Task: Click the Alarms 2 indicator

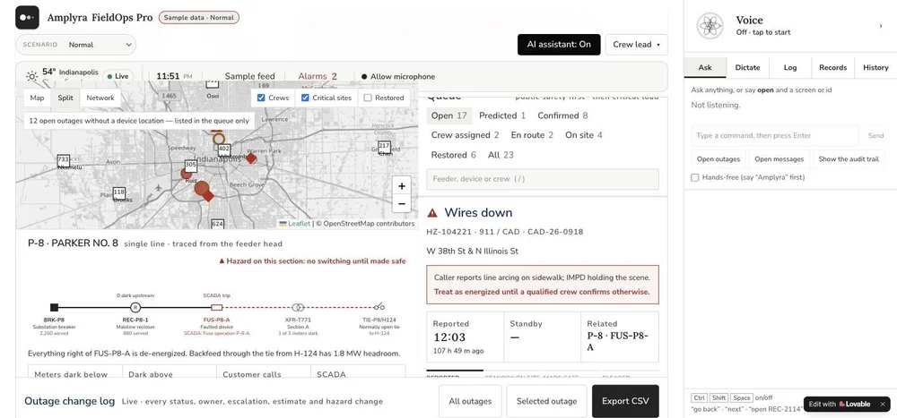Action: point(318,76)
